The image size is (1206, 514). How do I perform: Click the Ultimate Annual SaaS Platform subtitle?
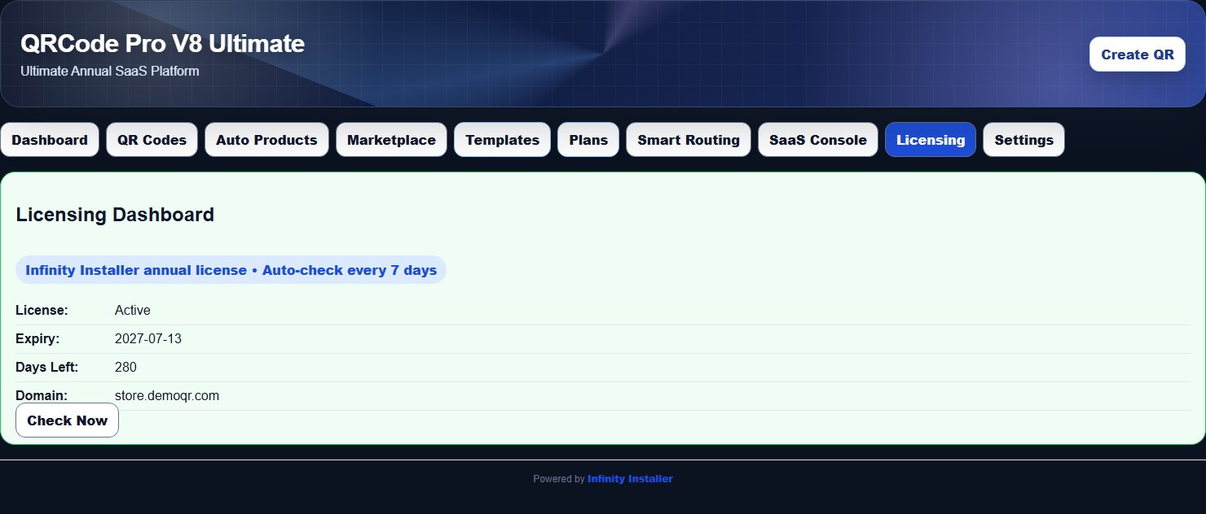(x=110, y=71)
